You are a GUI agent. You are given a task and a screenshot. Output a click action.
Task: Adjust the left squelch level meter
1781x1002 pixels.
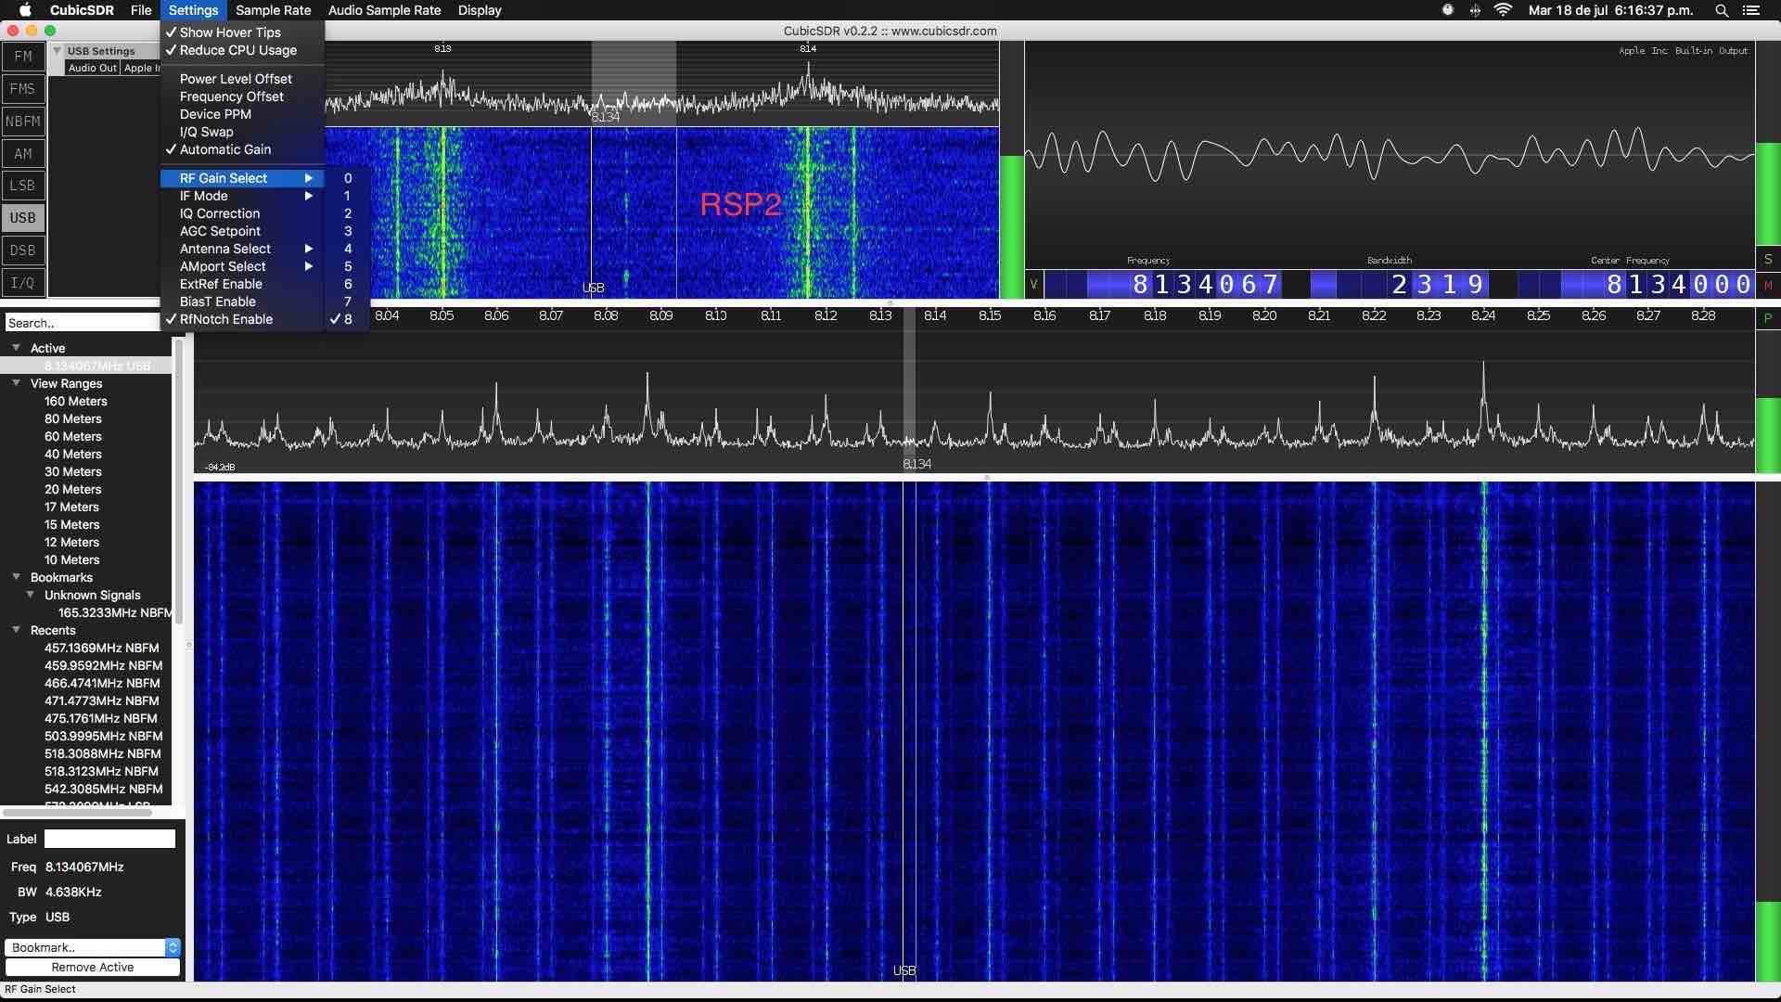click(x=1012, y=169)
